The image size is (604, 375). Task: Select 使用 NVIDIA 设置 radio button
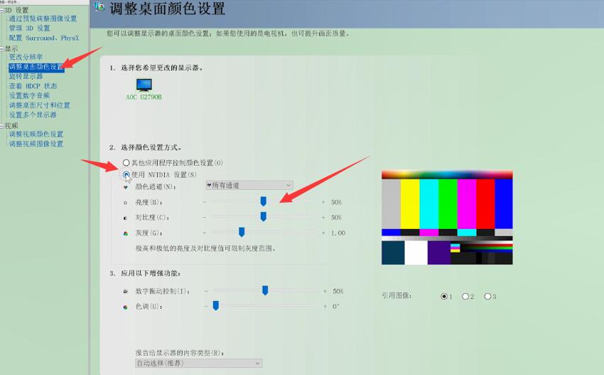click(126, 174)
